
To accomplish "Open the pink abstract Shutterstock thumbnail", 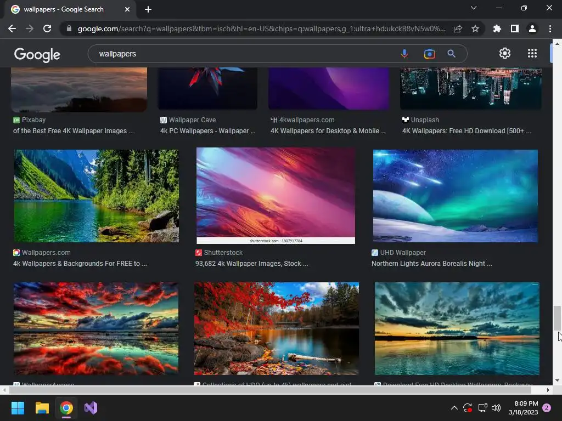I will point(276,196).
